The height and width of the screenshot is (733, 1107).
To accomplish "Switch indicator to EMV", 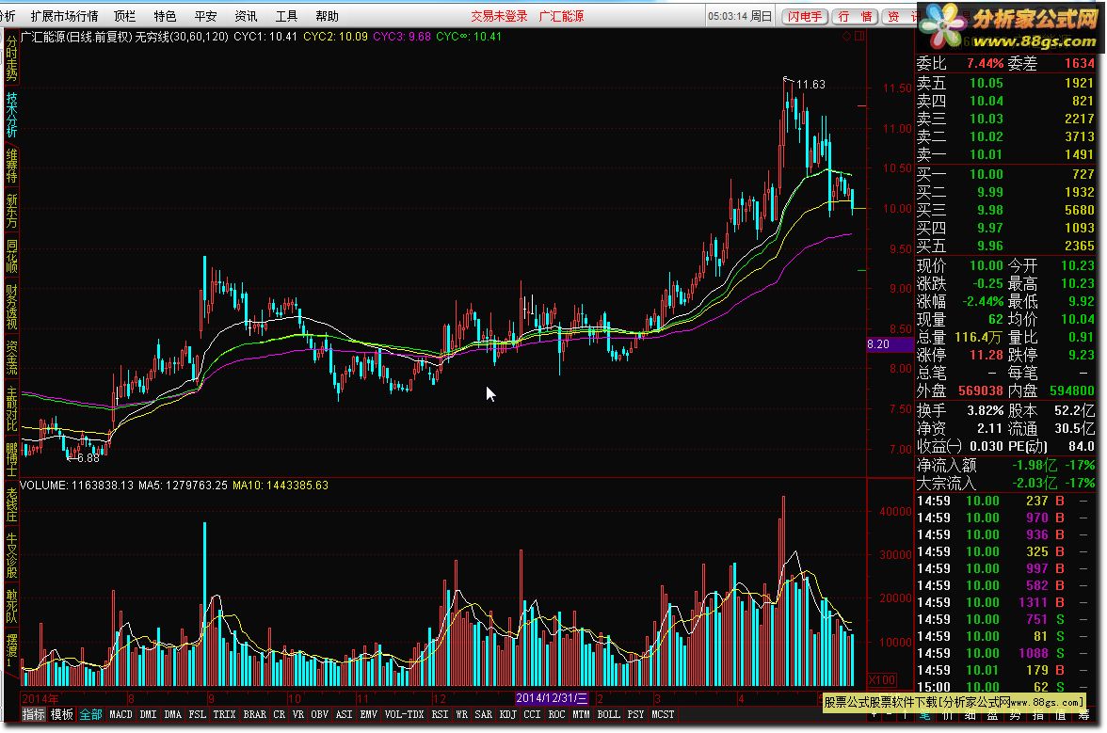I will [369, 714].
